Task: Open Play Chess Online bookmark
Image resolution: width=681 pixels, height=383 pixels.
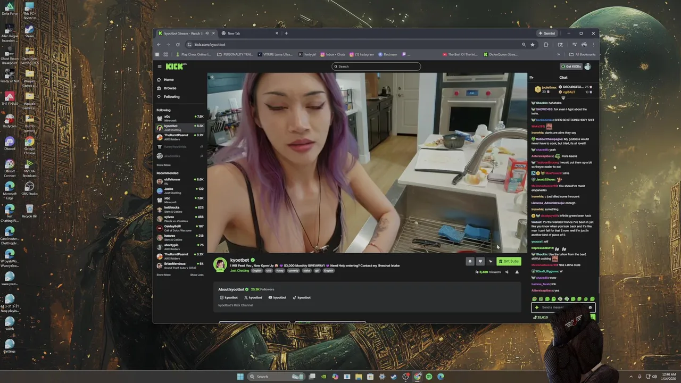Action: [193, 54]
